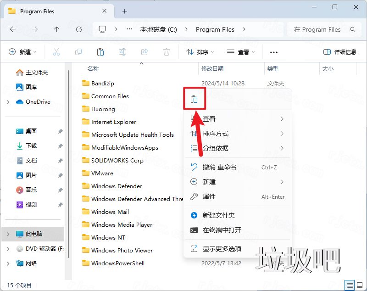
Task: Click the Copy icon in the toolbar
Action: 78,51
